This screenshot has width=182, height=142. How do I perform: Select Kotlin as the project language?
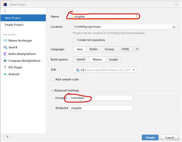coord(93,49)
